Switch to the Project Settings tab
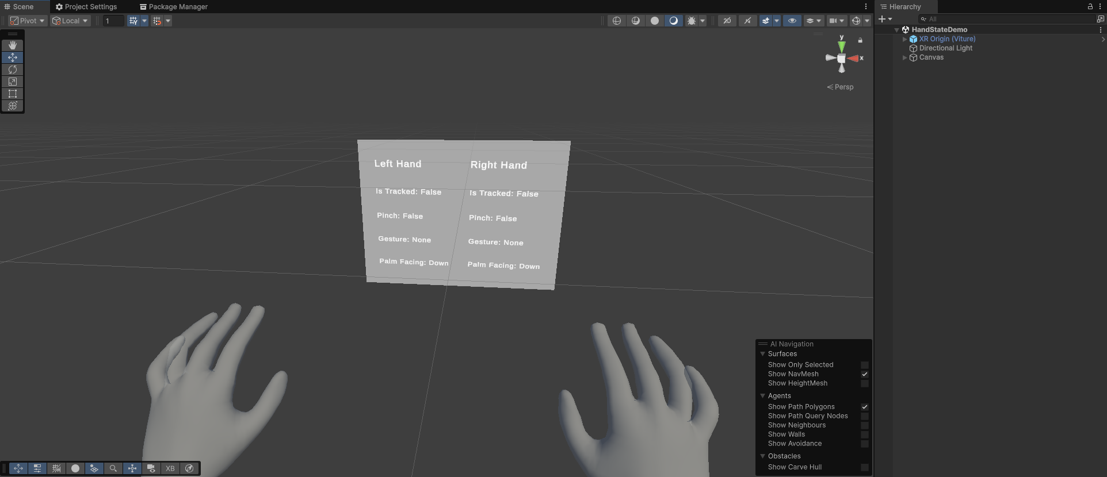This screenshot has height=477, width=1107. point(86,7)
